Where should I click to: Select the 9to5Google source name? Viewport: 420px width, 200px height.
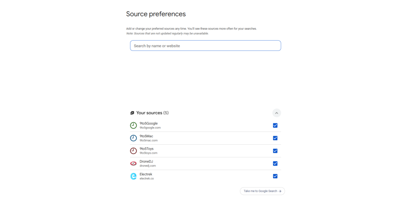(148, 123)
